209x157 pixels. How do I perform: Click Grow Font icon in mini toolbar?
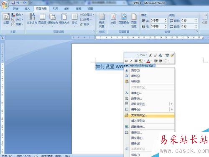[x=150, y=55]
